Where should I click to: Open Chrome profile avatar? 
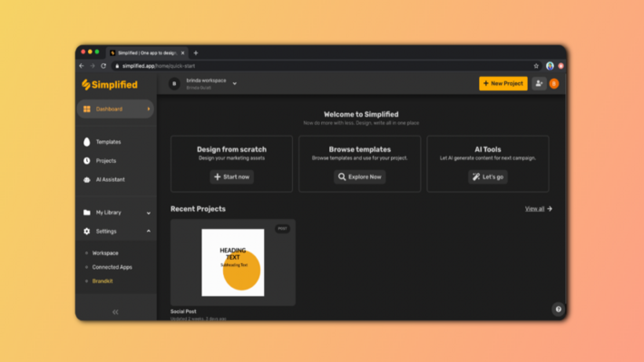pyautogui.click(x=550, y=66)
